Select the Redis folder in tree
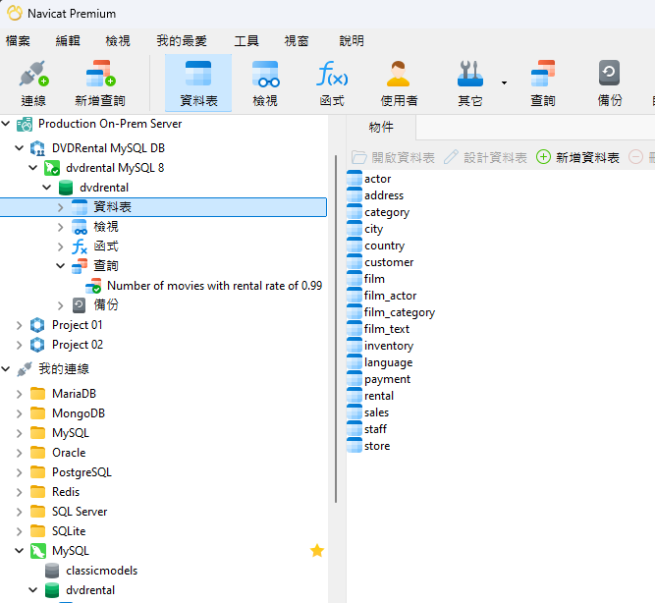The width and height of the screenshot is (655, 603). 66,492
